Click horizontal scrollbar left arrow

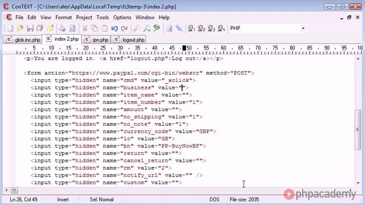pyautogui.click(x=6, y=190)
